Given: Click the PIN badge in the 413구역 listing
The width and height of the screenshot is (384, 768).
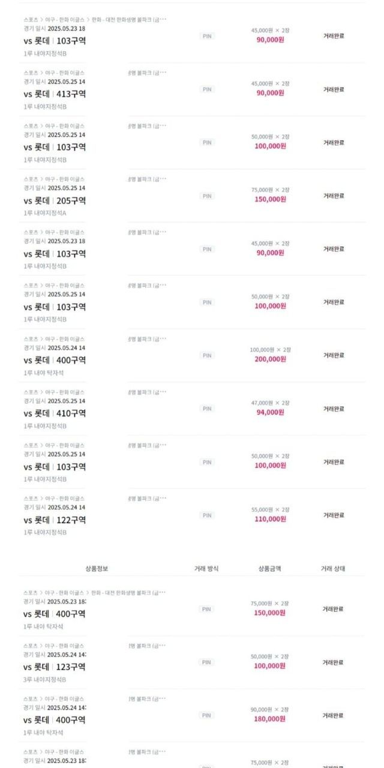Looking at the screenshot, I should 207,89.
